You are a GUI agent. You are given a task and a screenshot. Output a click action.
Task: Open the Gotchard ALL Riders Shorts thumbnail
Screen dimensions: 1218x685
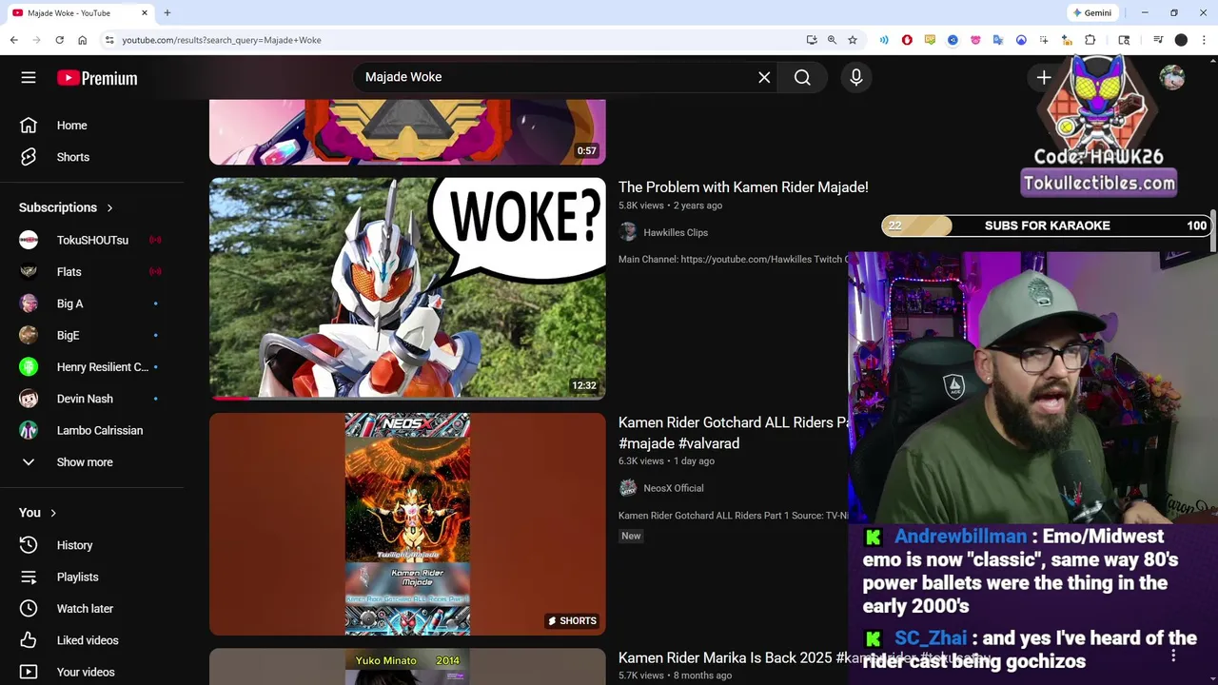click(x=407, y=524)
